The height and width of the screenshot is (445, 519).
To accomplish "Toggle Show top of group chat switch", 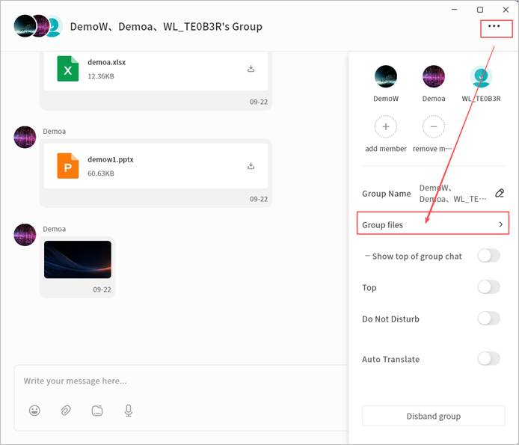I will 488,256.
